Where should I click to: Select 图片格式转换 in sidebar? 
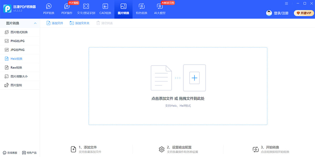(19, 32)
